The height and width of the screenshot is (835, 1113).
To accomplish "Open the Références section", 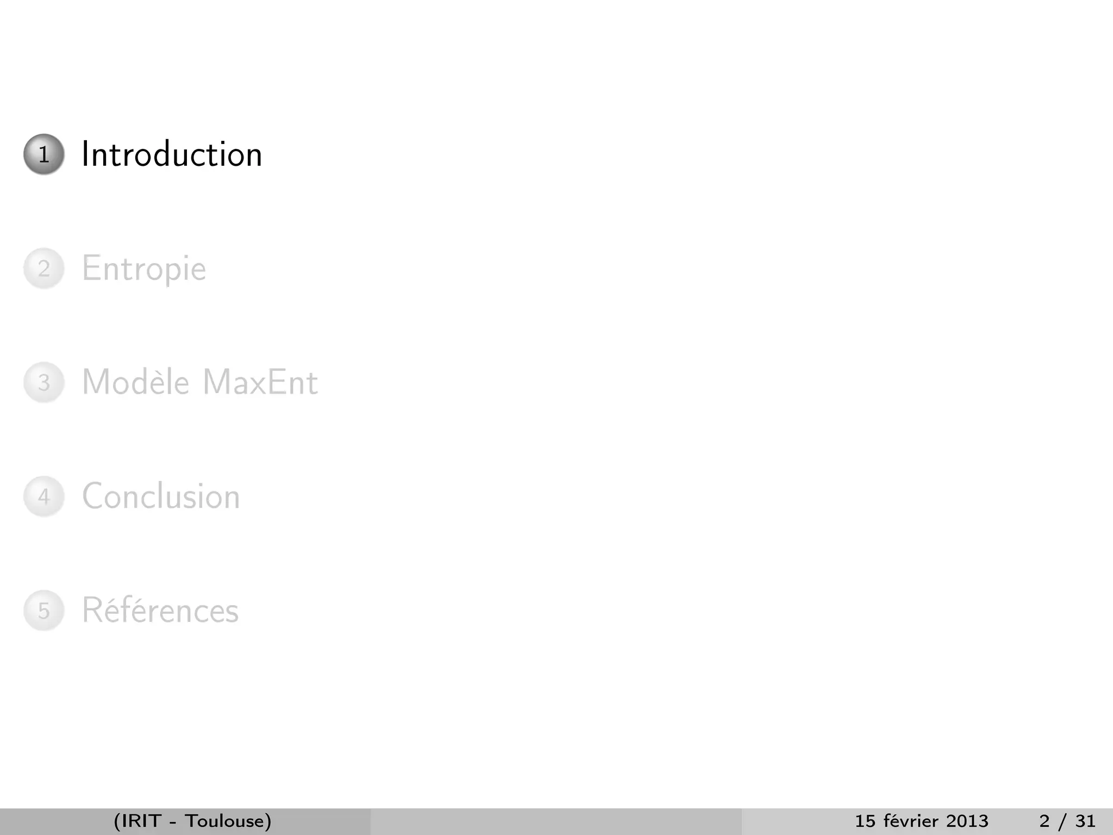I will pyautogui.click(x=160, y=610).
